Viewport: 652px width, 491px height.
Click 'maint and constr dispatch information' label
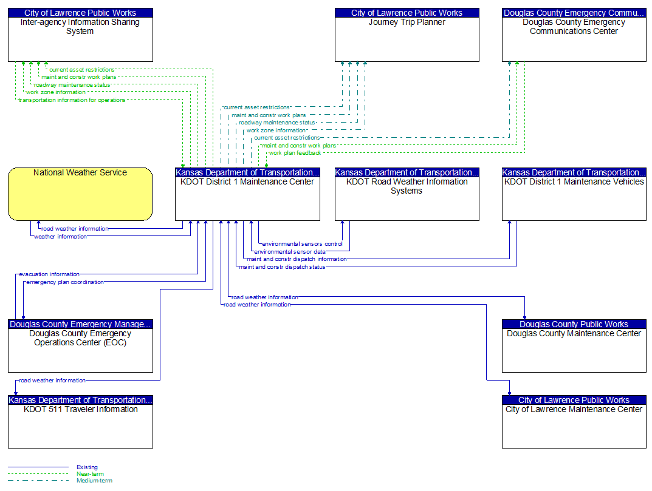297,259
